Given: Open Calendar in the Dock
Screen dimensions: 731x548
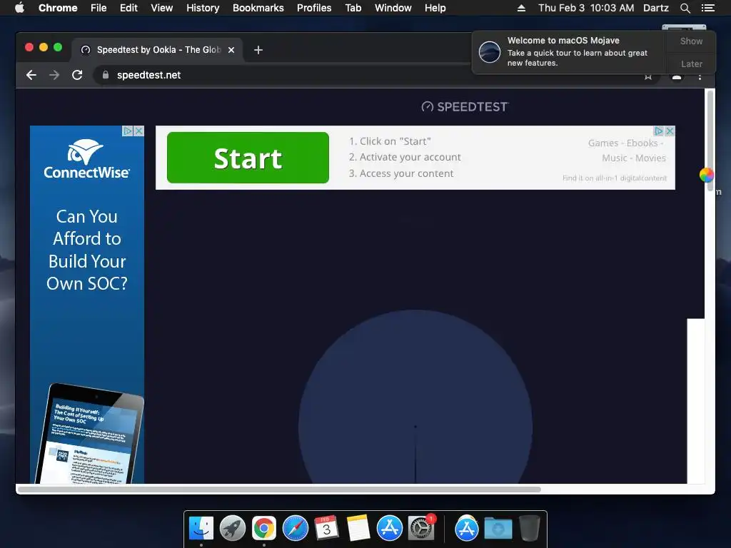Looking at the screenshot, I should (x=326, y=529).
